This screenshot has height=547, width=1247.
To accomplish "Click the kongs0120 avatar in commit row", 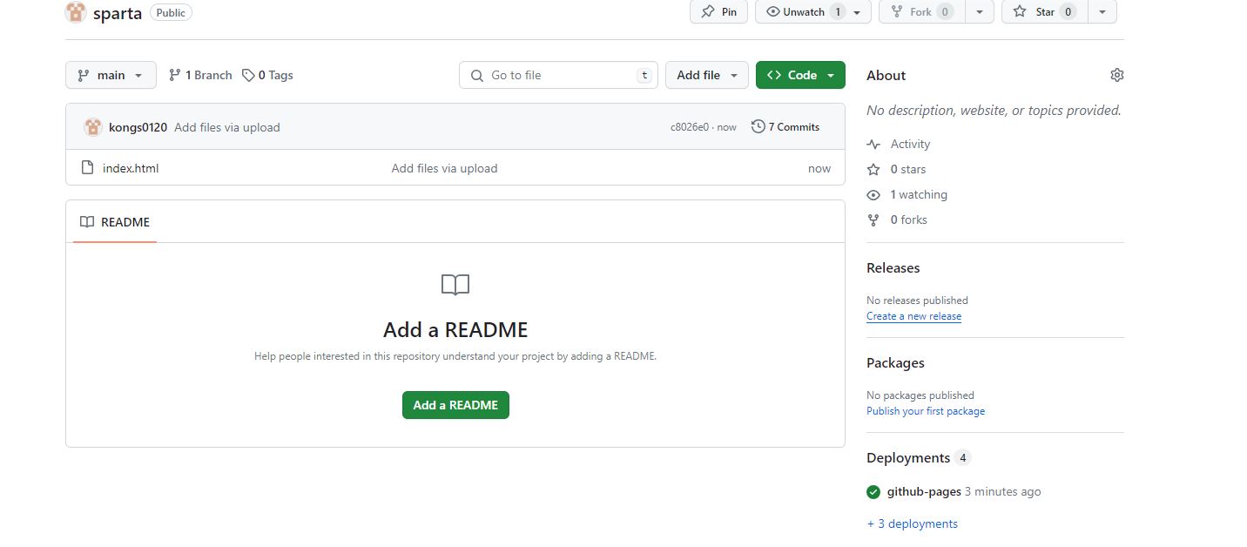I will (93, 127).
